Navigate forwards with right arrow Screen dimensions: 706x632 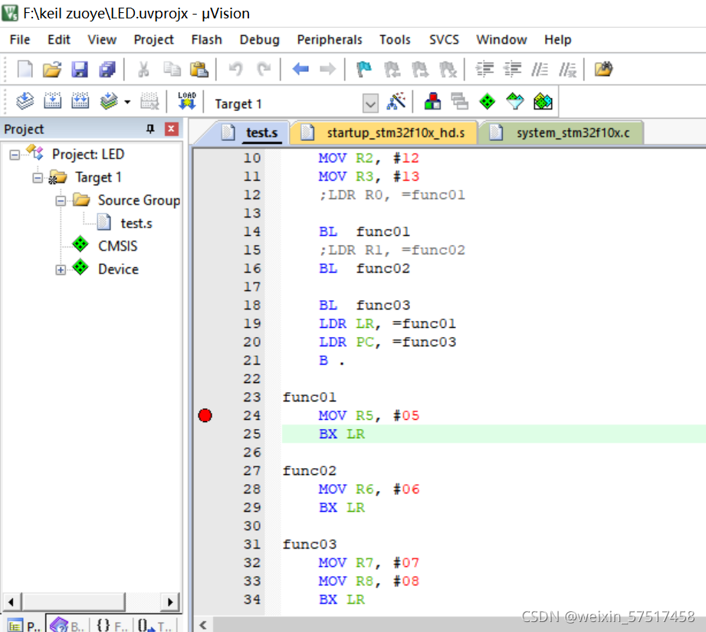click(x=328, y=69)
